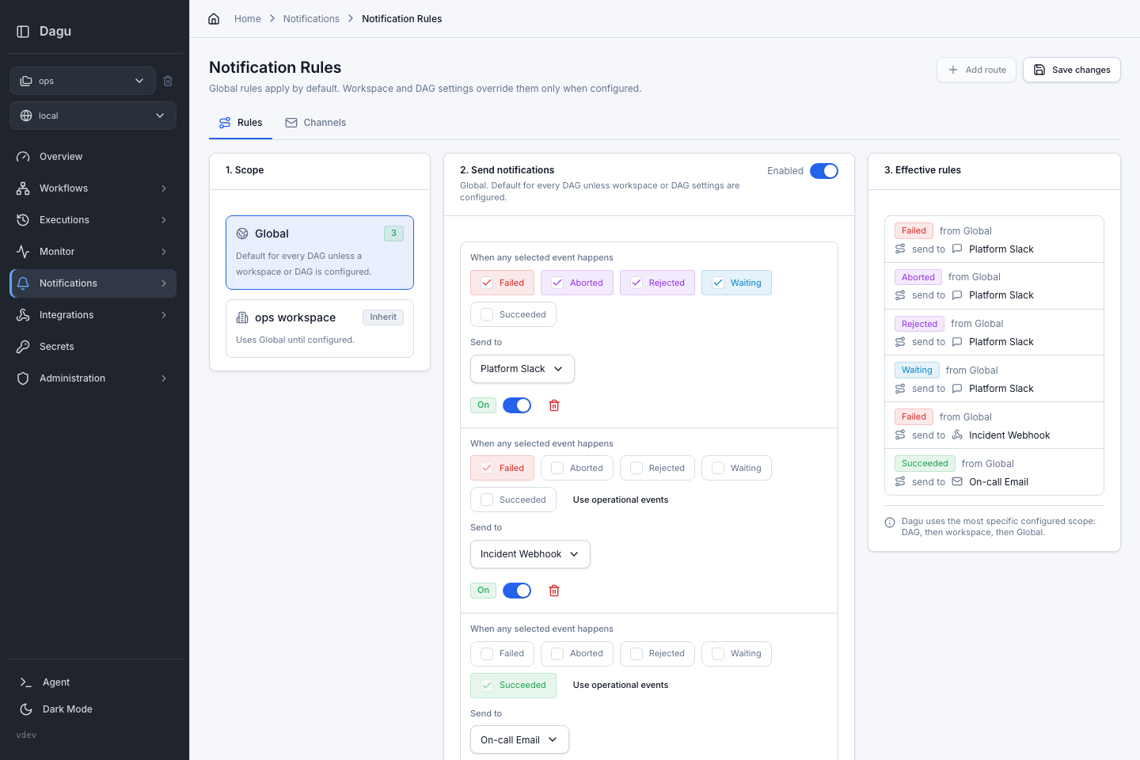This screenshot has height=760, width=1140.
Task: Click the Executions history icon
Action: pyautogui.click(x=23, y=220)
